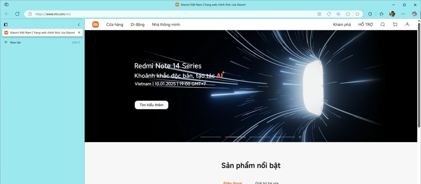Select the Xiaomi Việt Nam tab

pyautogui.click(x=42, y=33)
